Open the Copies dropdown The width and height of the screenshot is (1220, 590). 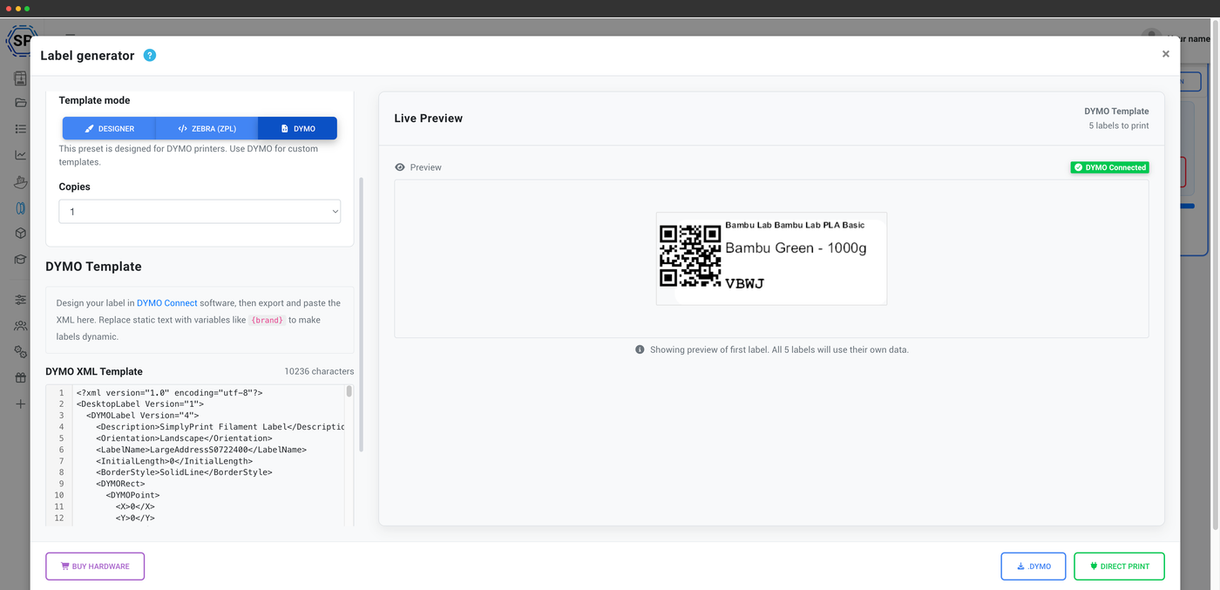(x=200, y=212)
